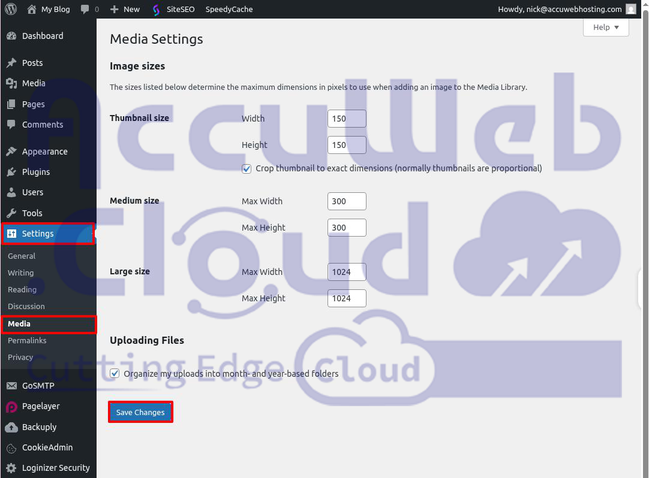Image resolution: width=649 pixels, height=478 pixels.
Task: Focus the Large size Max Height field
Action: click(347, 298)
